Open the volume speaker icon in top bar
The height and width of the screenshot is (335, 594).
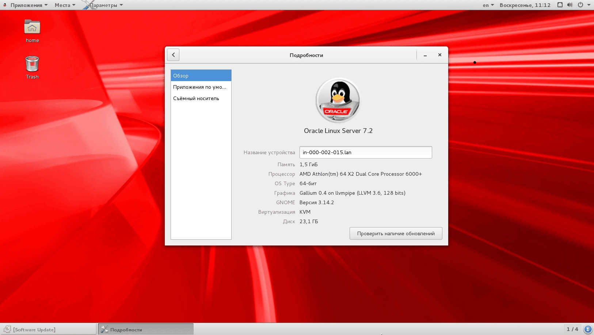[570, 5]
